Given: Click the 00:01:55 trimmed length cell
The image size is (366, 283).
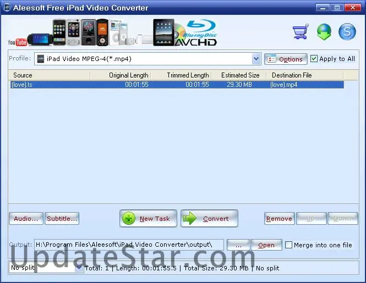Looking at the screenshot, I should [x=197, y=85].
